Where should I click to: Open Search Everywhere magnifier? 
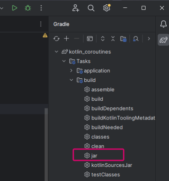coord(91,8)
